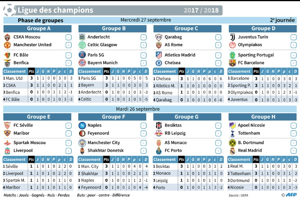This screenshot has height=200, width=300.
Task: Click the Atletico Madrid badge
Action: coord(159,55)
